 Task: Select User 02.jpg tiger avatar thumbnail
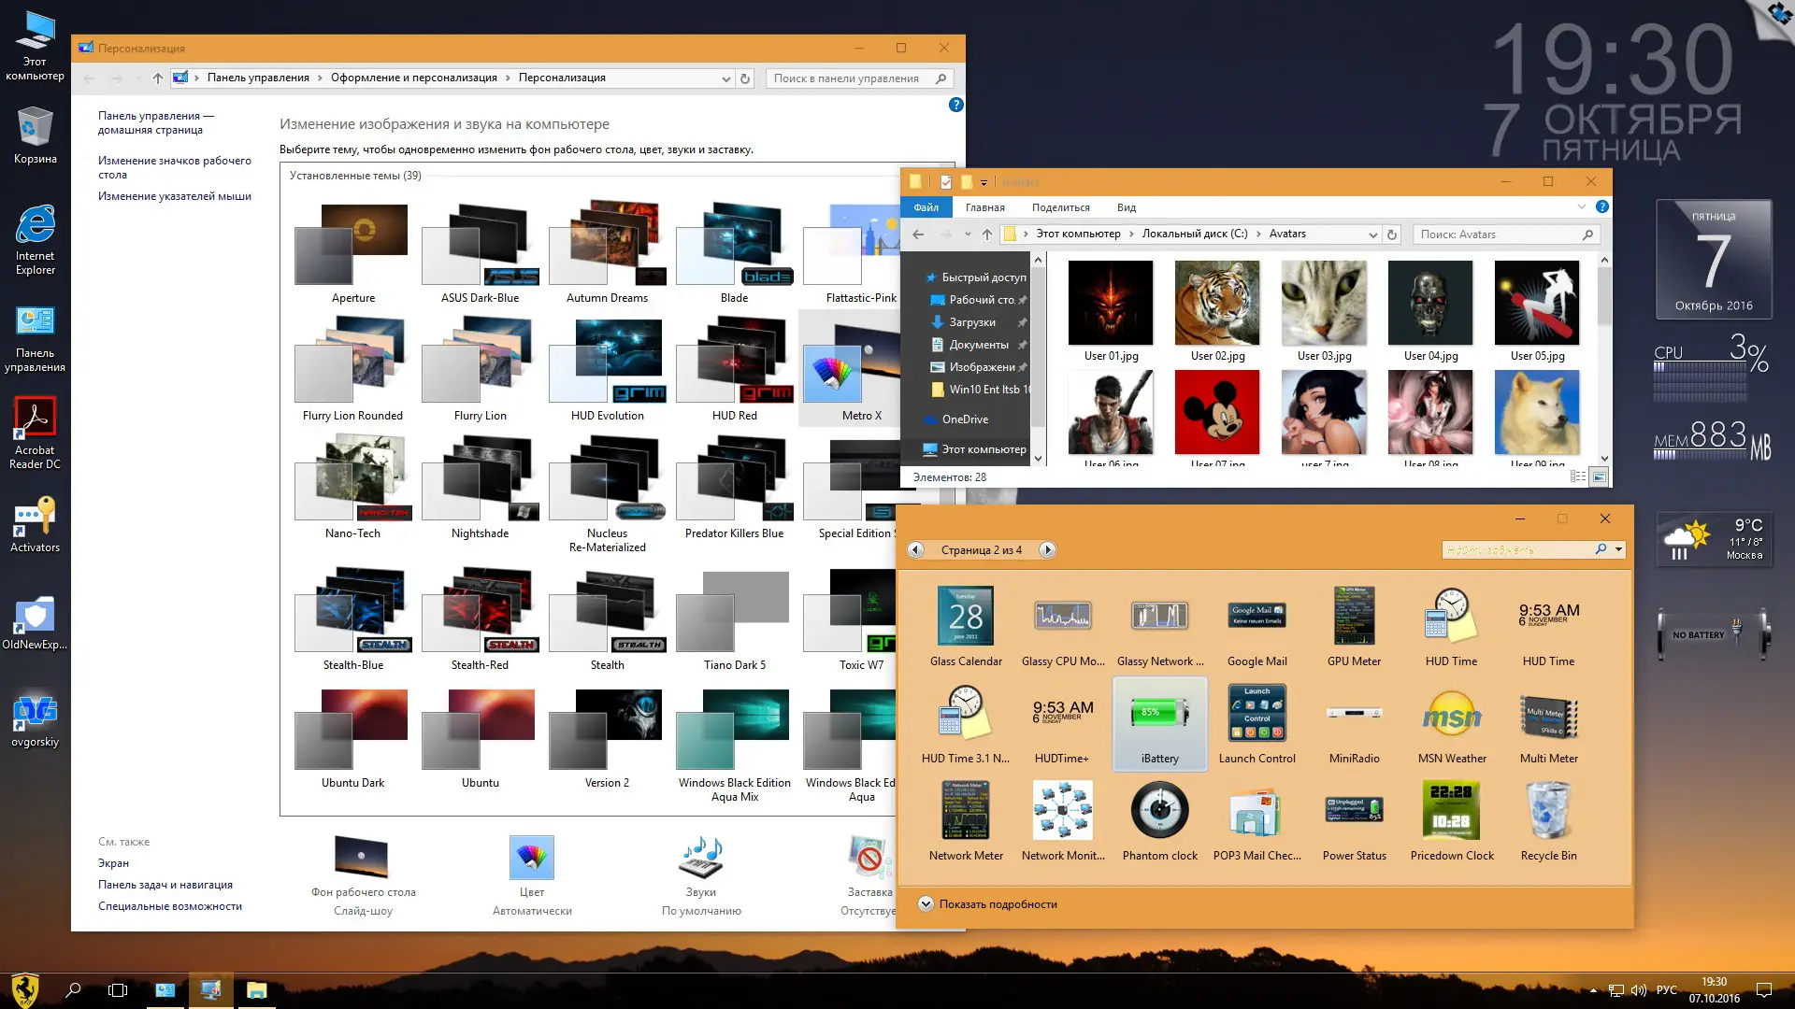(x=1217, y=304)
